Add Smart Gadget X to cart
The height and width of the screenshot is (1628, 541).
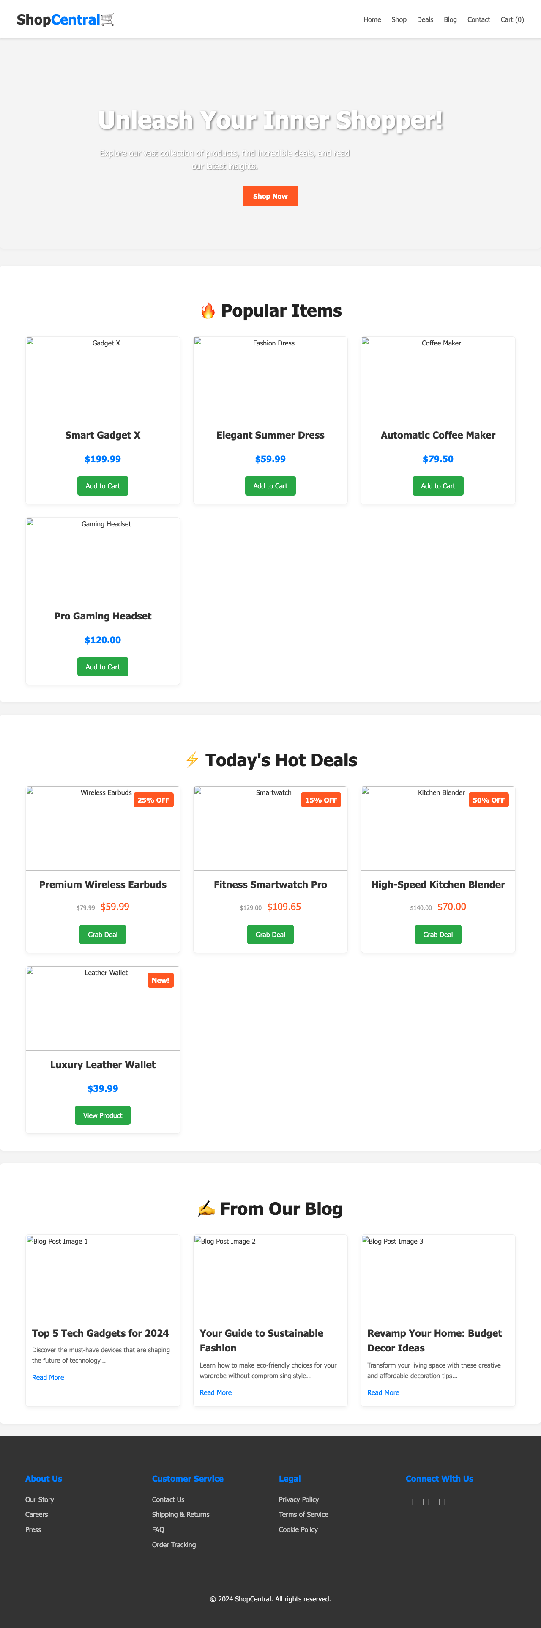pyautogui.click(x=102, y=485)
